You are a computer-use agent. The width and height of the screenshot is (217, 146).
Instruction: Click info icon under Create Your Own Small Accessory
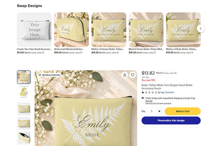click(x=43, y=53)
